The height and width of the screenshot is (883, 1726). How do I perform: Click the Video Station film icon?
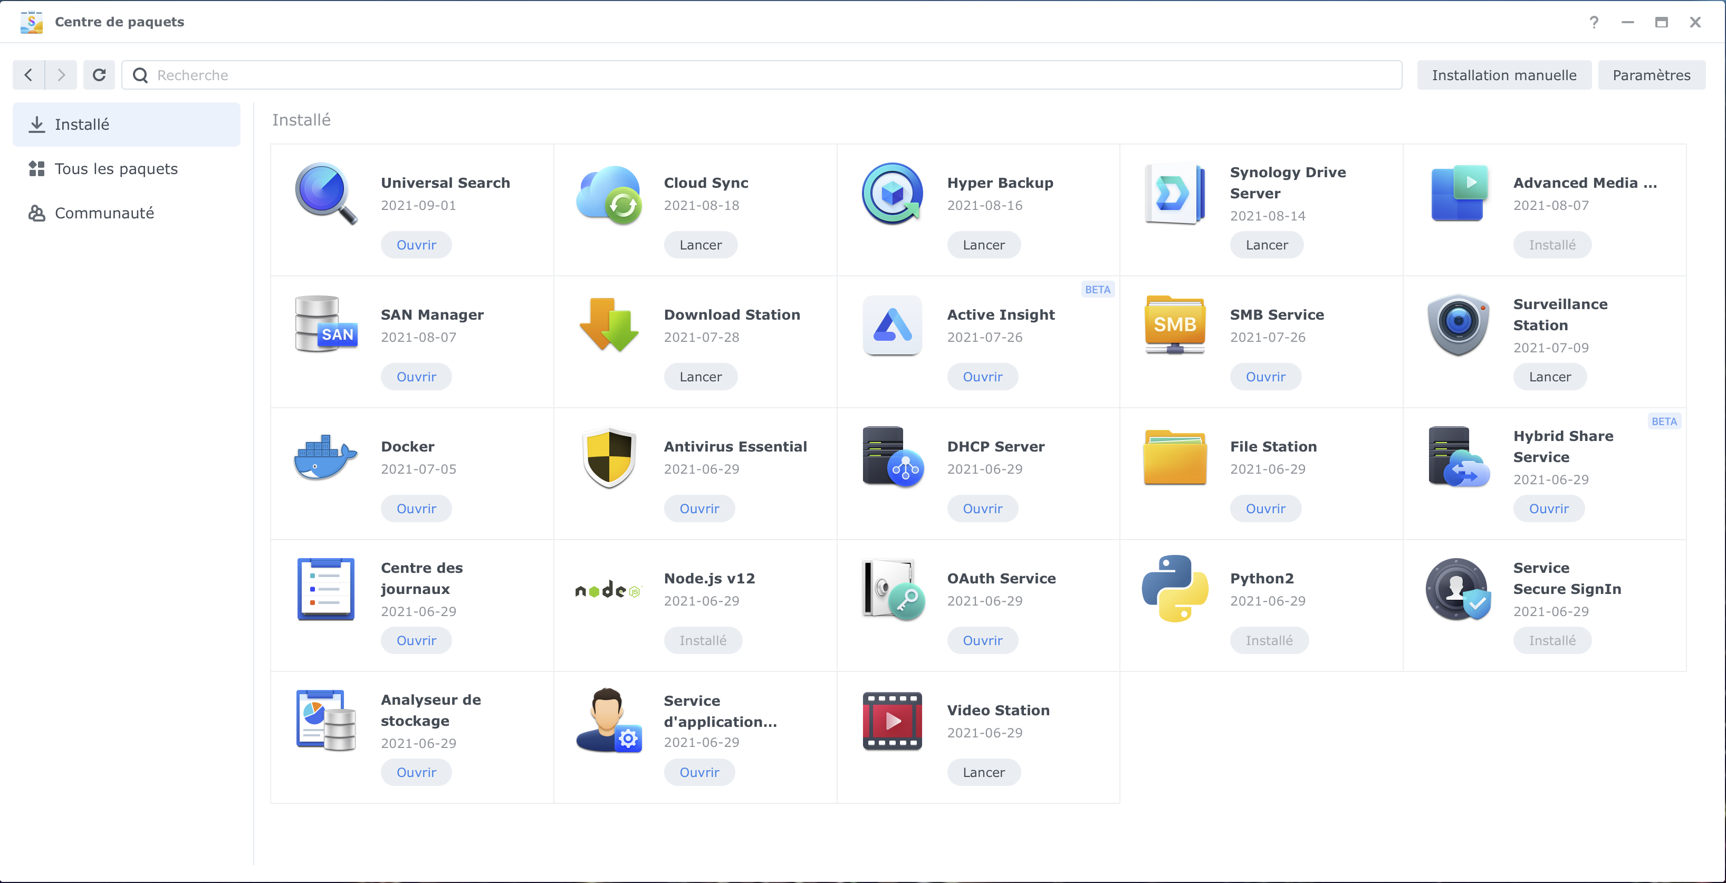892,721
